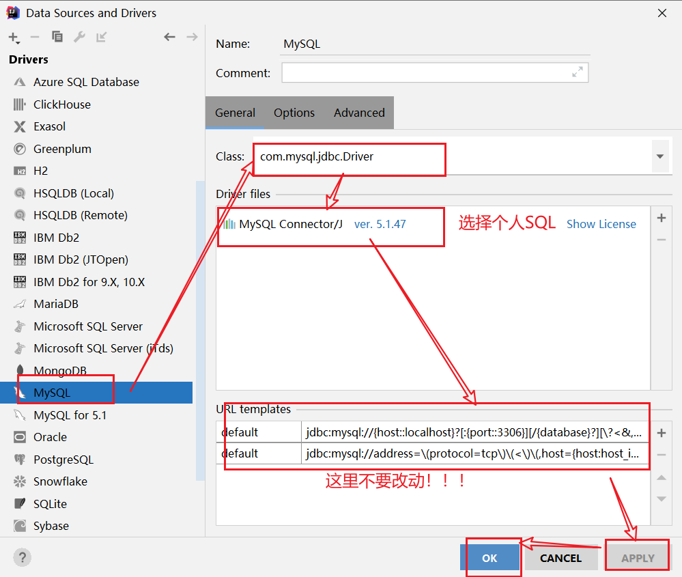Select the first default URL template jdbc:mysql://{host
Viewport: 682px width, 577px height.
pos(434,432)
